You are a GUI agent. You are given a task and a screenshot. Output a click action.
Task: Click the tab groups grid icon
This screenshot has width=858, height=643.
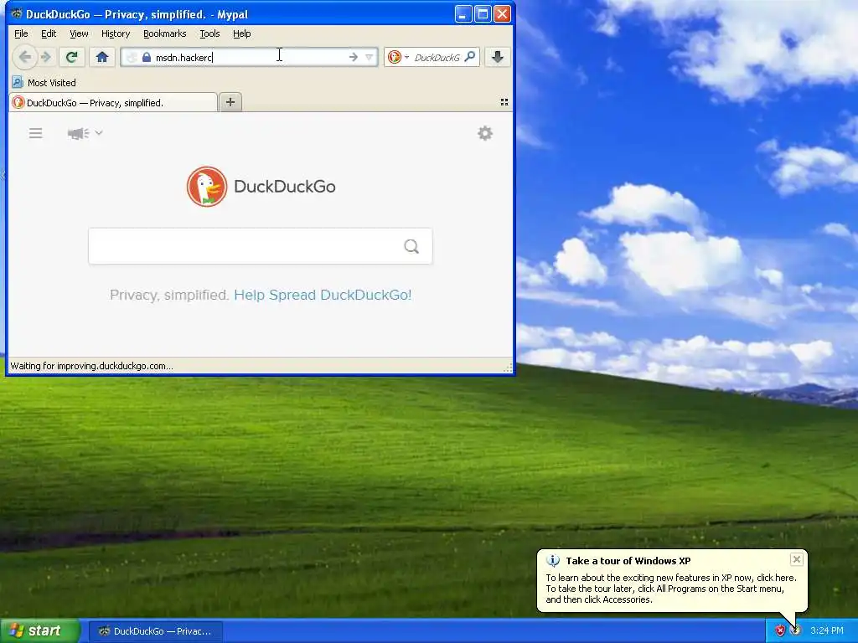[x=504, y=102]
